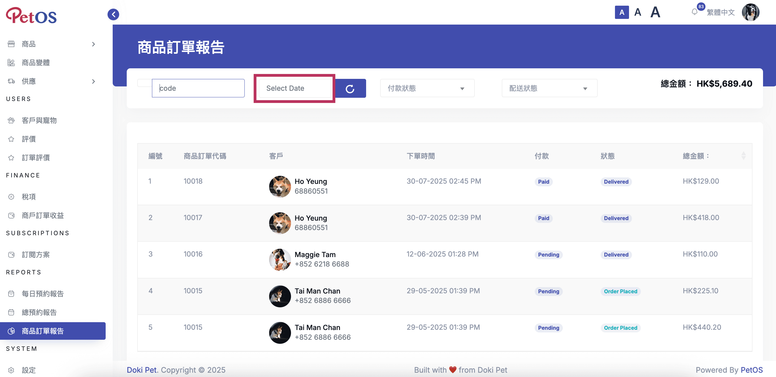Collapse the sidebar with the back arrow
Screen dimensions: 776x377
click(x=113, y=14)
